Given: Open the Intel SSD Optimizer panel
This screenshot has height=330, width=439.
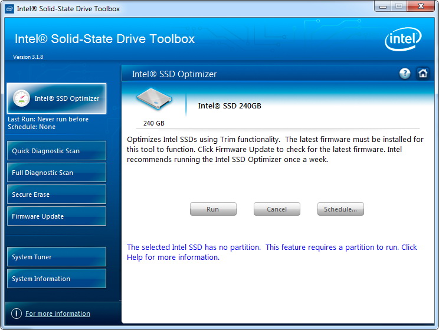Looking at the screenshot, I should [57, 98].
